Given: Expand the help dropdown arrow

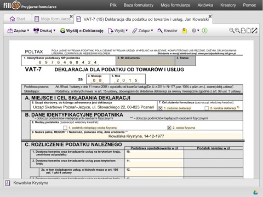Looking at the screenshot, I should [x=198, y=31].
